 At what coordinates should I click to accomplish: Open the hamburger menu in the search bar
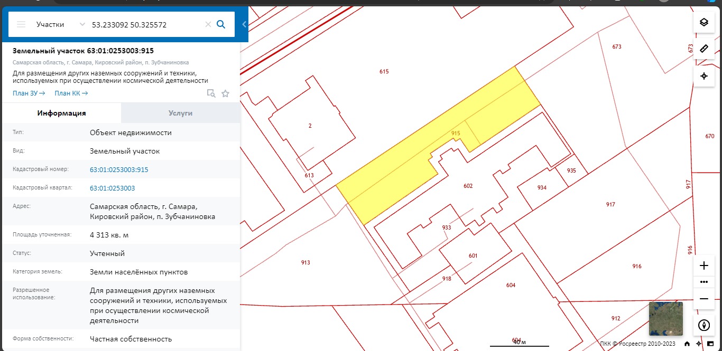click(21, 24)
